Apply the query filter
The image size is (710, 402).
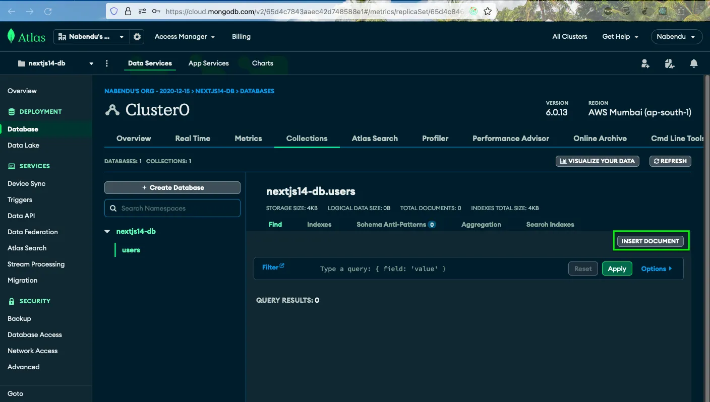click(617, 269)
